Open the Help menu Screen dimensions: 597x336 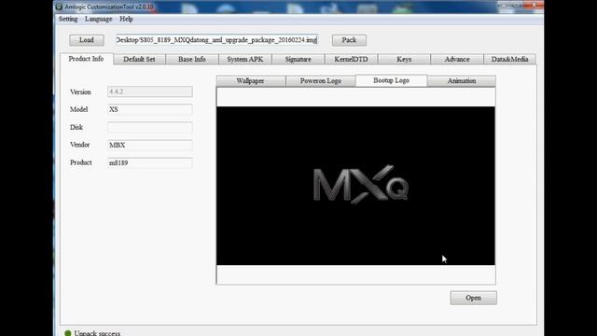(126, 19)
